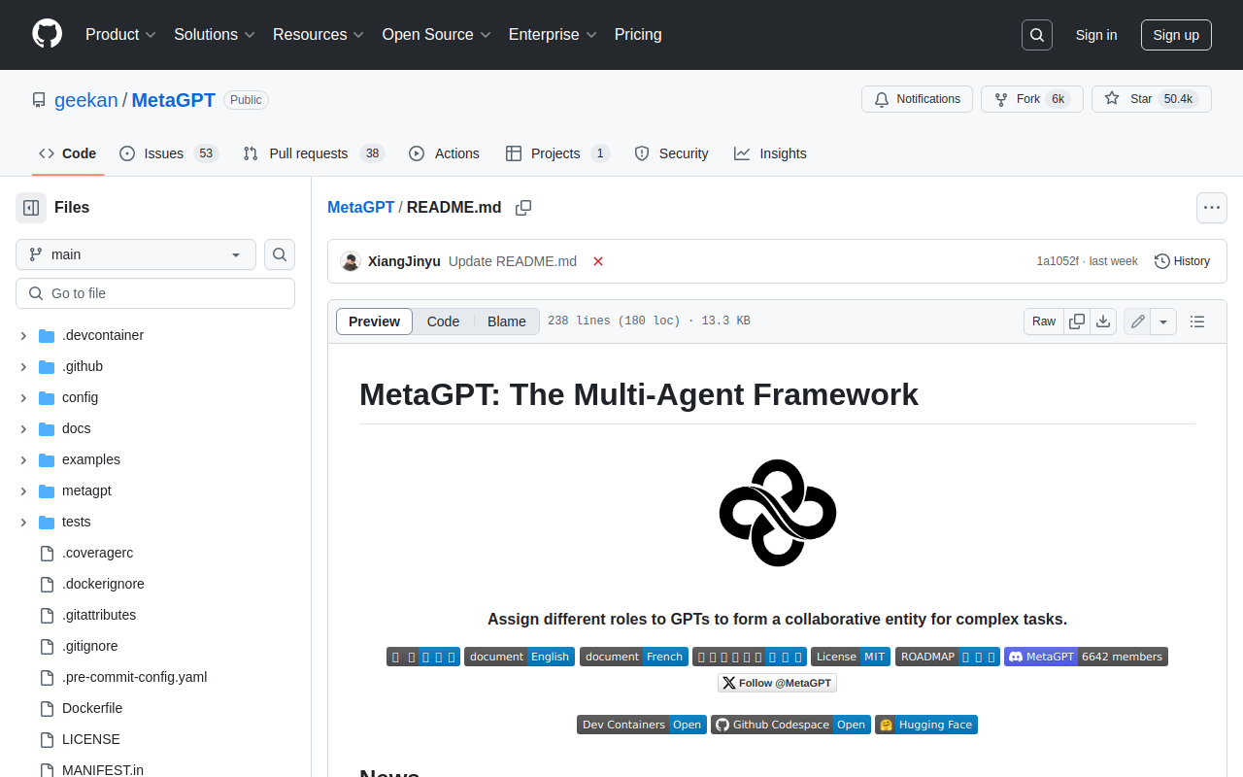Expand the .github folder chevron
Image resolution: width=1243 pixels, height=777 pixels.
coord(23,366)
